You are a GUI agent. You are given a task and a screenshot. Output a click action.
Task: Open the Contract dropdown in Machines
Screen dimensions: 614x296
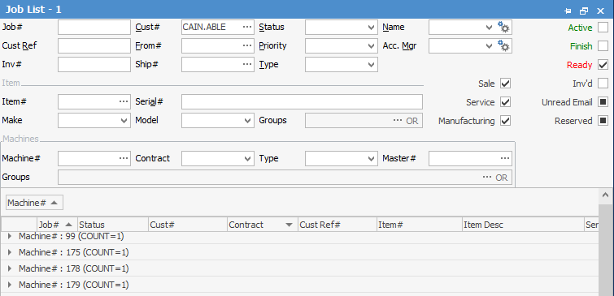[248, 159]
